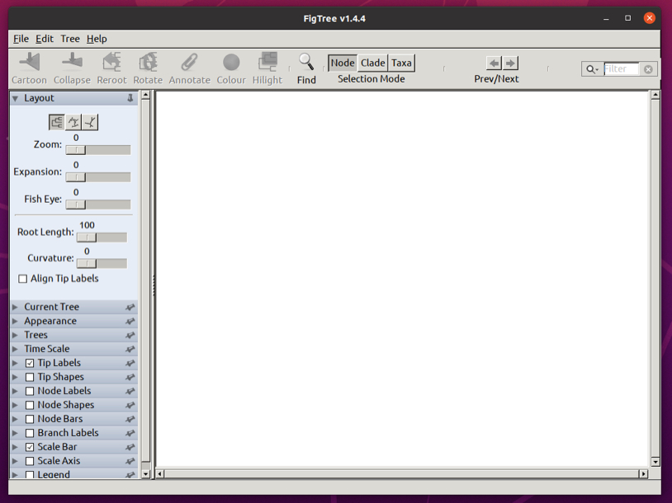Click the Hilight toolbar icon
This screenshot has width=672, height=503.
click(267, 62)
